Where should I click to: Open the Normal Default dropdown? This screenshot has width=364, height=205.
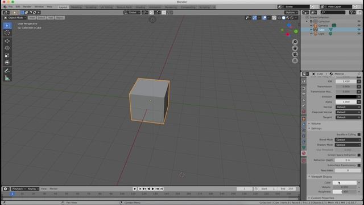coord(348,107)
